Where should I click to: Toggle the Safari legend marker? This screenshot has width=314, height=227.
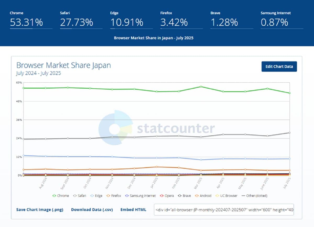click(x=75, y=195)
